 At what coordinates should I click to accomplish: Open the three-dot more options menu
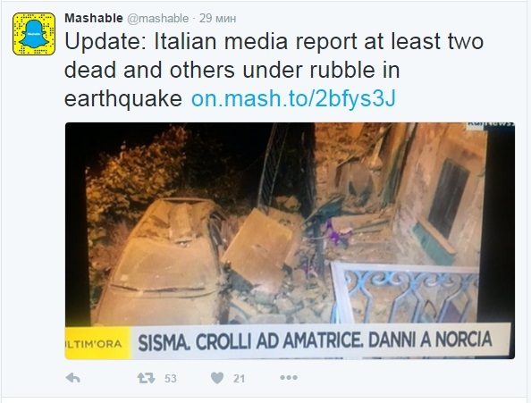coord(289,378)
